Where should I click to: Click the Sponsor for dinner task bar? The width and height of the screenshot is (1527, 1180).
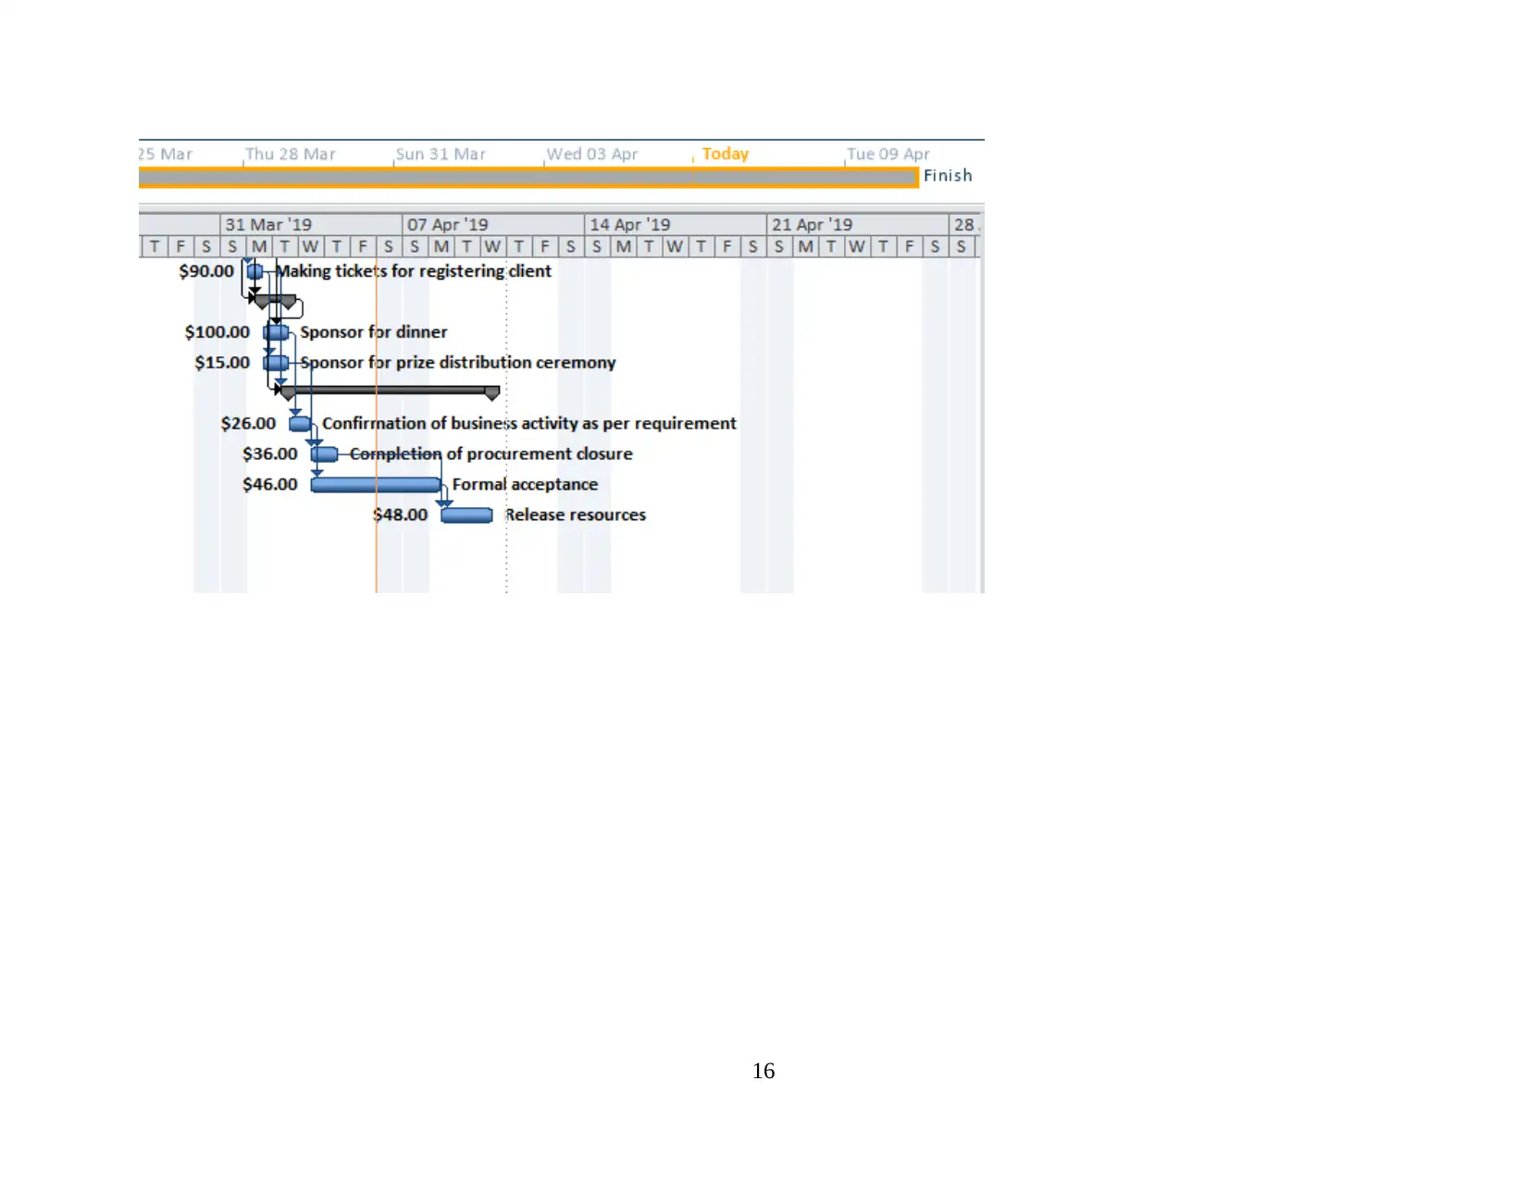276,332
